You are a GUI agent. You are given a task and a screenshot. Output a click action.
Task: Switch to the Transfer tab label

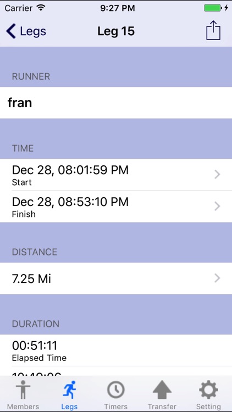point(162,407)
